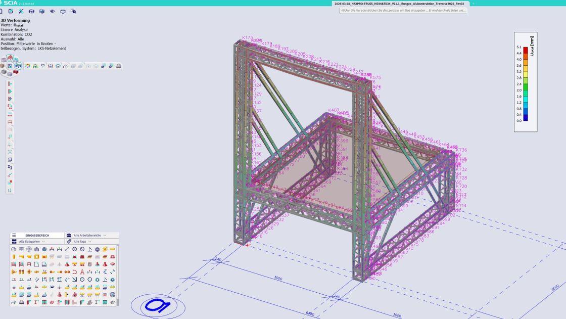Click the crossed wrench tools icon in top toolbar
566x319 pixels.
click(21, 11)
